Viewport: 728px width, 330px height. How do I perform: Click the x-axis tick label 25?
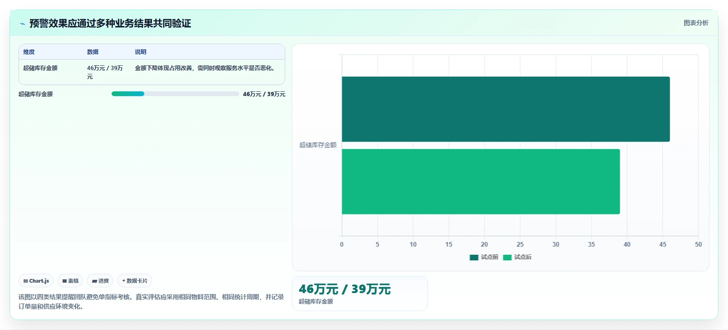(x=520, y=244)
